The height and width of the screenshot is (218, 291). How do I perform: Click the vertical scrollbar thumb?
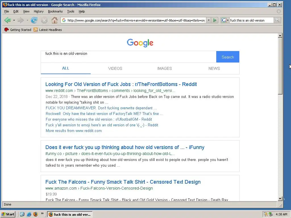280,66
